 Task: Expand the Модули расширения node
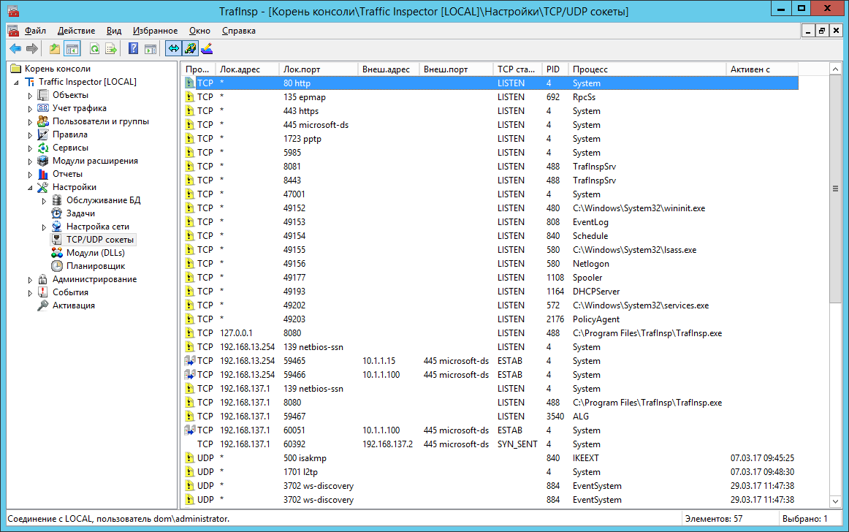31,161
